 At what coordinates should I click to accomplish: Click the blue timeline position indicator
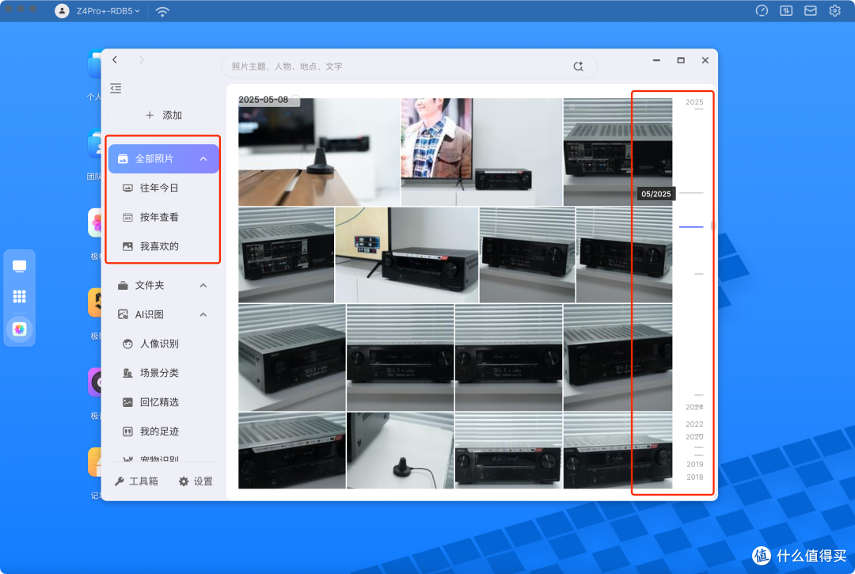691,226
